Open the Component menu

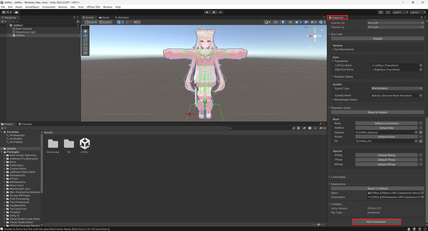tap(49, 7)
